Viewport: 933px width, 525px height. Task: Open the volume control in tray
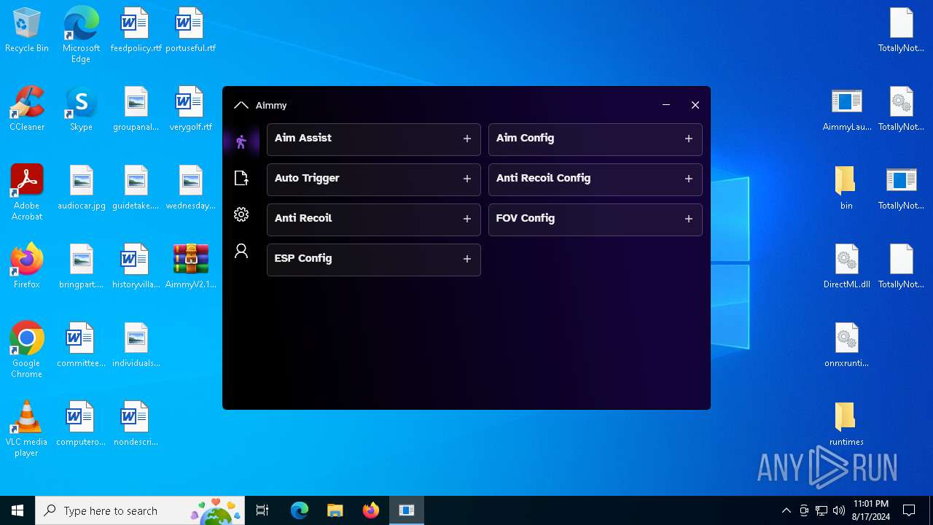pyautogui.click(x=839, y=510)
